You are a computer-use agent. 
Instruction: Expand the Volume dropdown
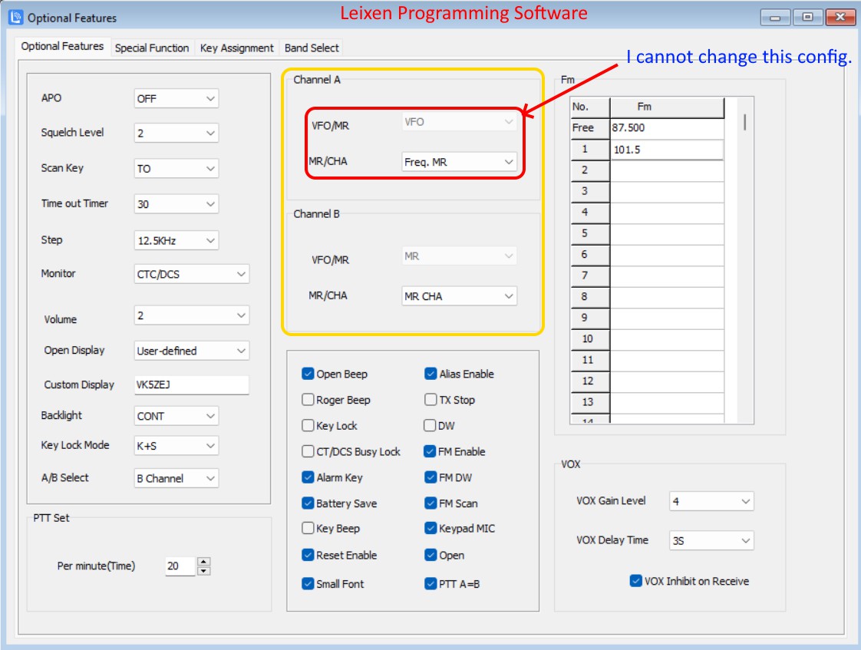(192, 315)
